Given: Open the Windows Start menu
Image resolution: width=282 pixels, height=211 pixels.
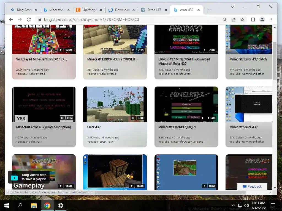Looking at the screenshot, I should pyautogui.click(x=7, y=206).
